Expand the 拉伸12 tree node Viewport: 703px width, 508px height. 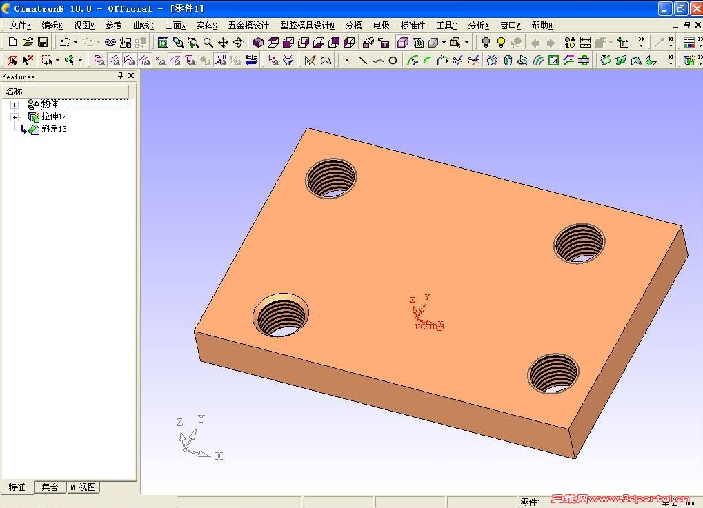pyautogui.click(x=14, y=117)
